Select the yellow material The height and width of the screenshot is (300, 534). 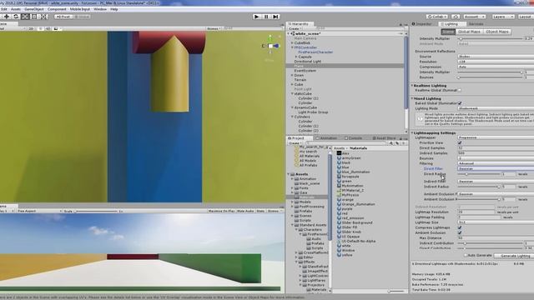(347, 255)
